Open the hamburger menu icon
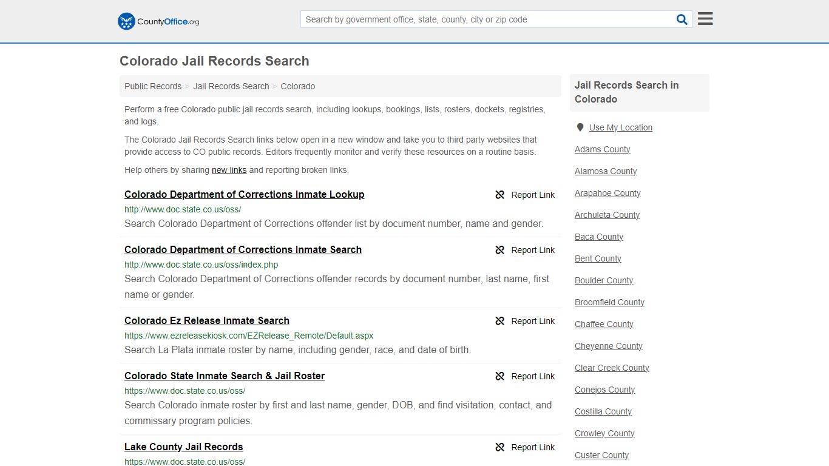Screen dimensions: 829x466 coord(705,19)
